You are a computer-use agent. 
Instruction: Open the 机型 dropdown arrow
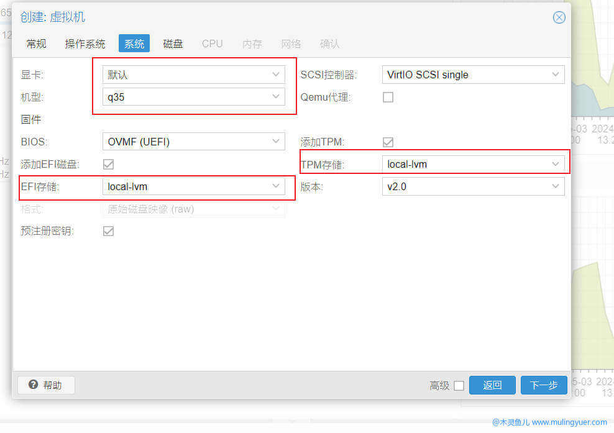click(x=275, y=96)
